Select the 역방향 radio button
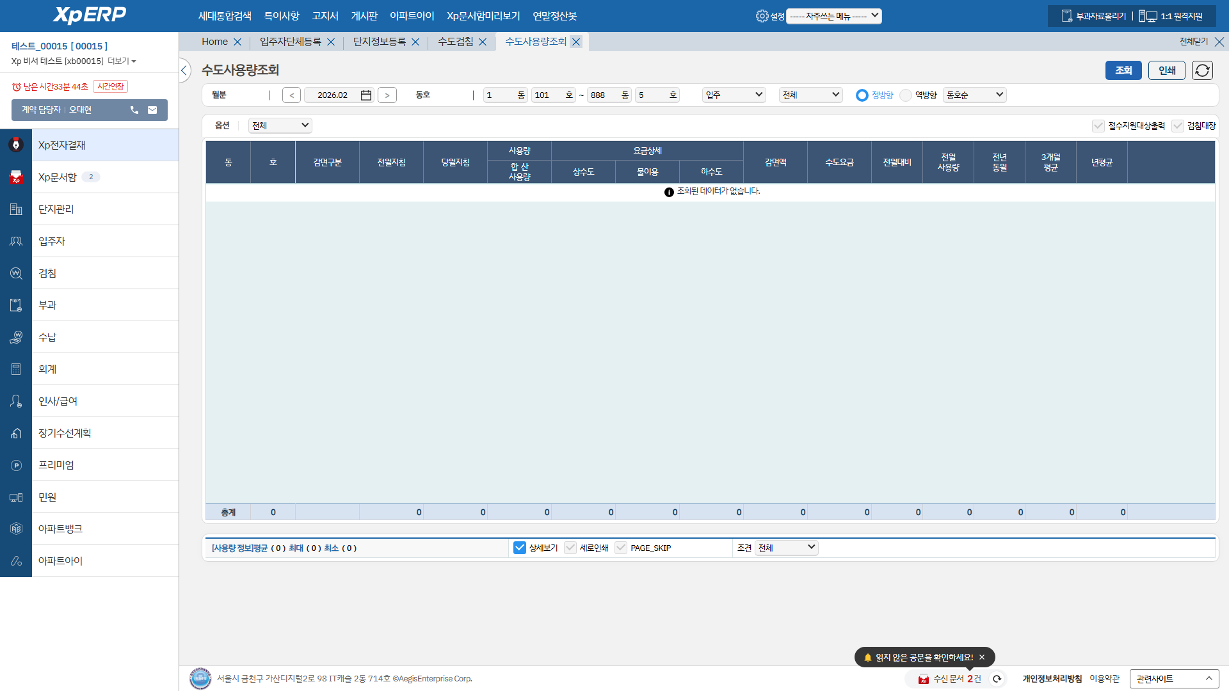This screenshot has height=691, width=1229. [906, 95]
